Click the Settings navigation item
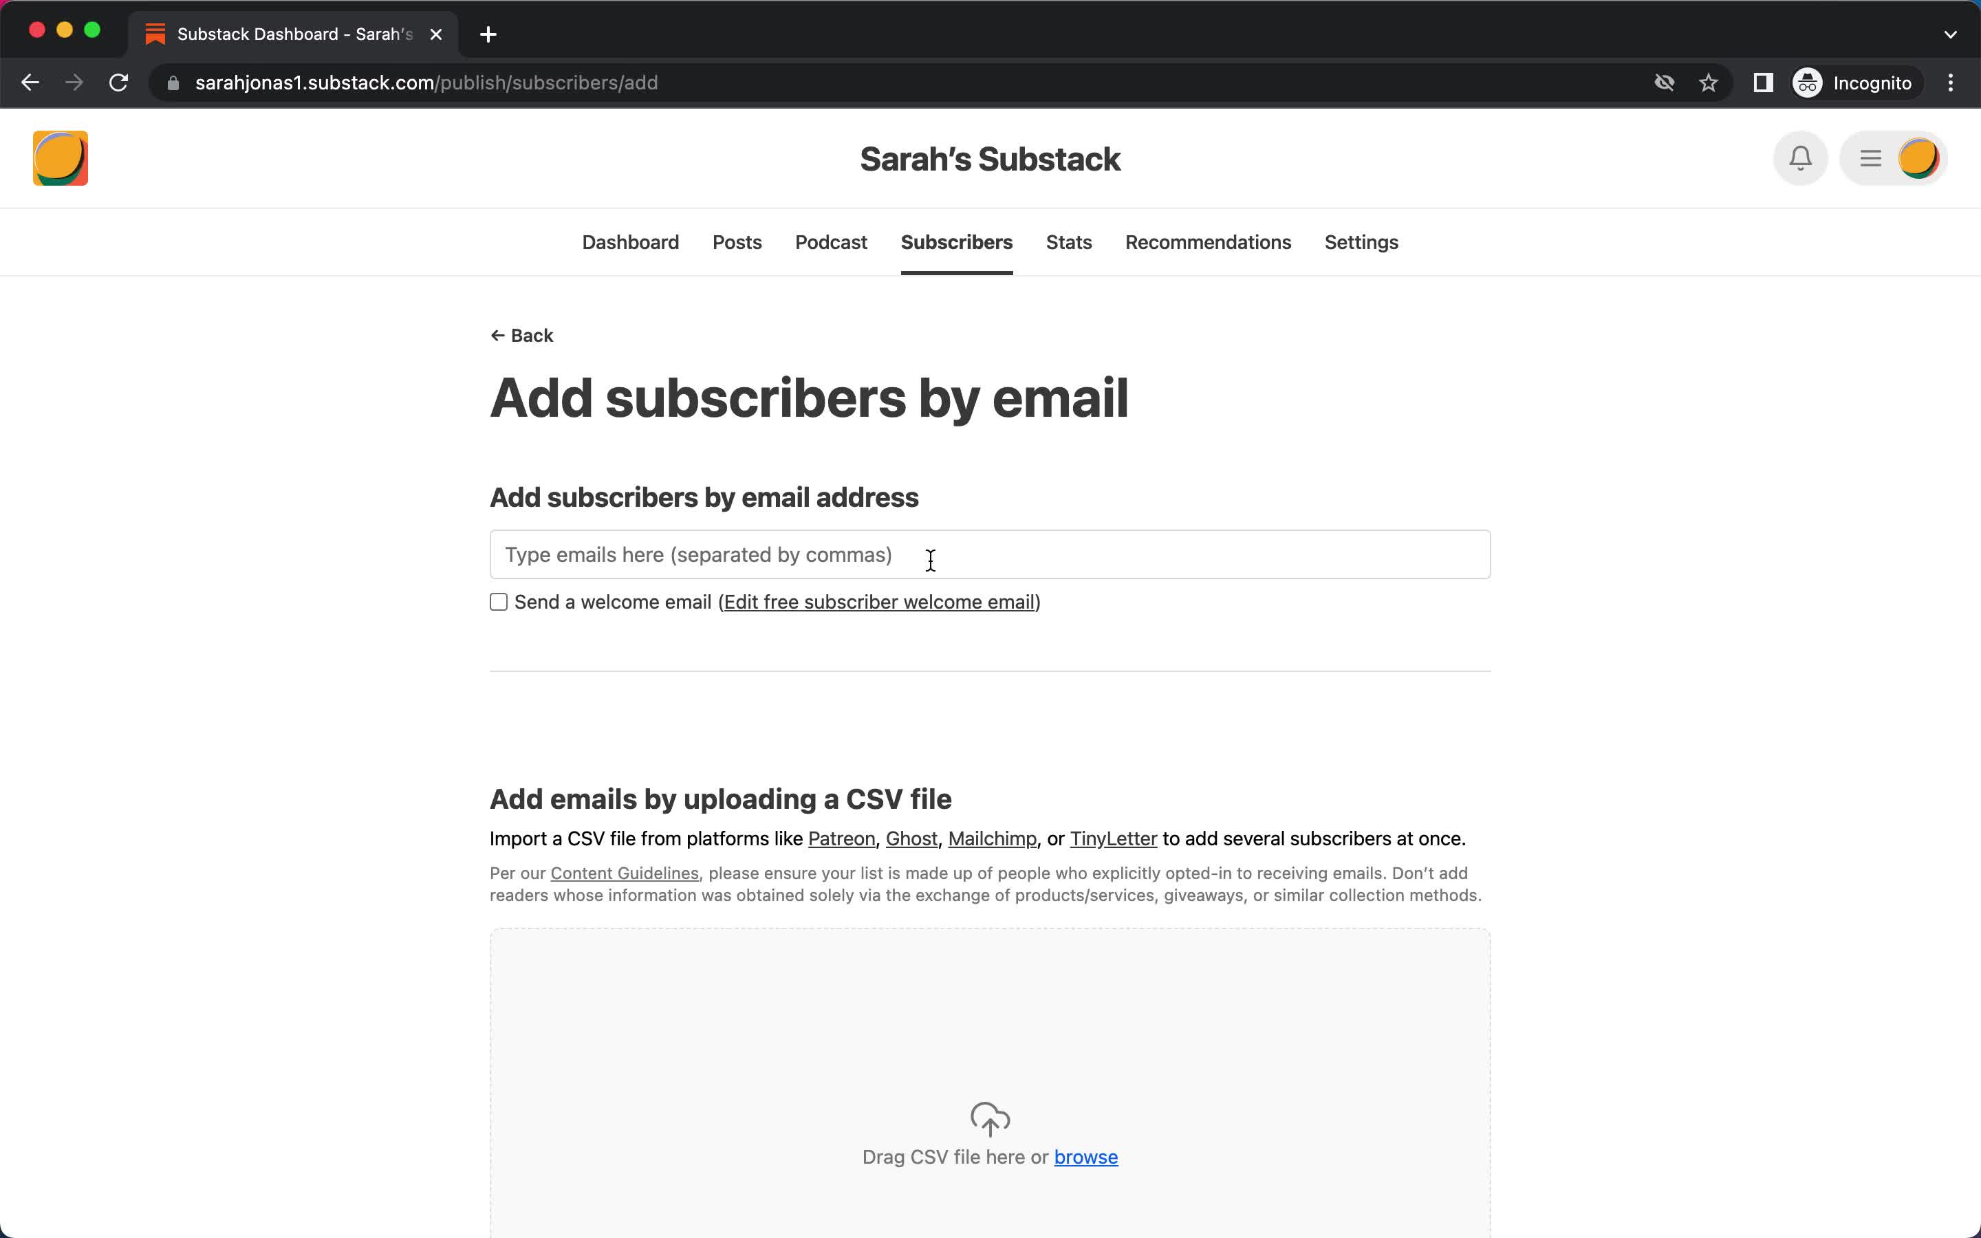The width and height of the screenshot is (1981, 1238). coord(1359,241)
